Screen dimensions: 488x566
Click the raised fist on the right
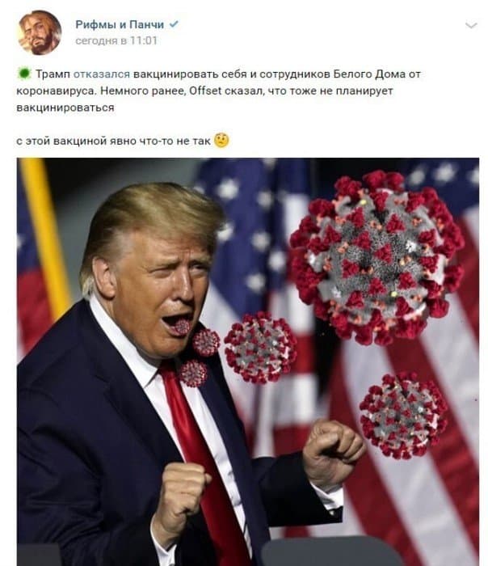(334, 451)
